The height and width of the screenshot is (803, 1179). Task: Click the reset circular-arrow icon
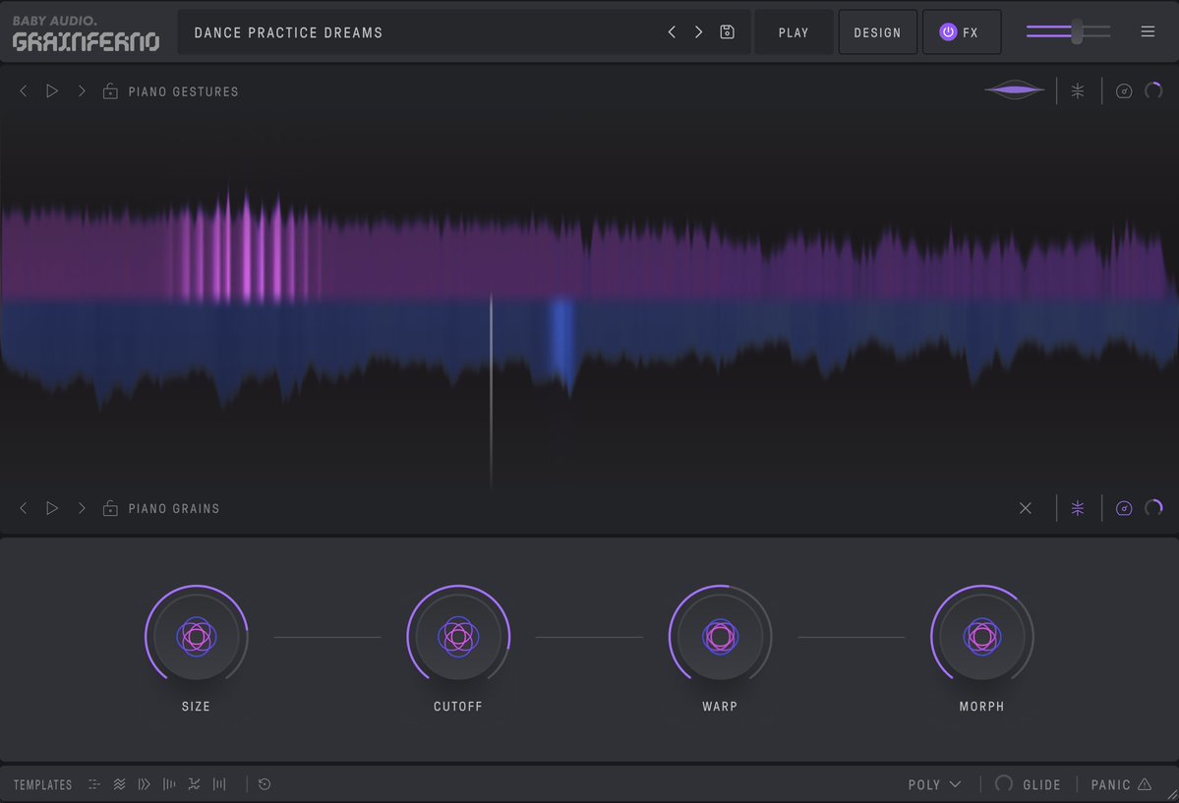point(265,784)
